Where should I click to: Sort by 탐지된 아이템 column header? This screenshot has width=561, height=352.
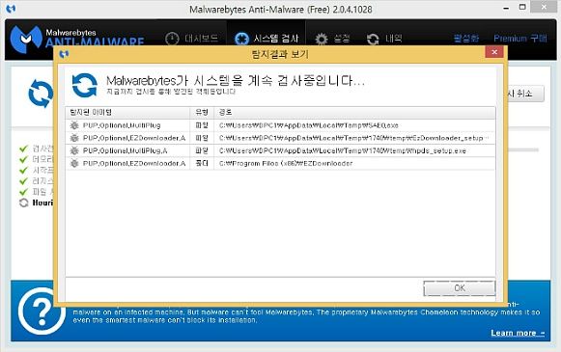[x=127, y=112]
